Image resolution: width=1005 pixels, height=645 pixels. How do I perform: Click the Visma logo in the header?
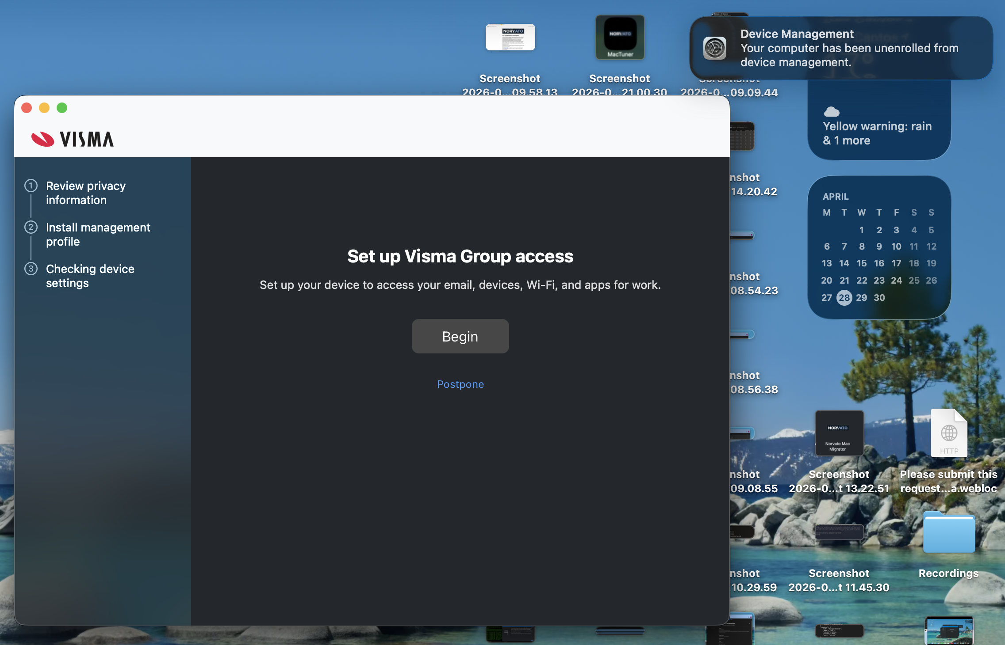point(73,139)
